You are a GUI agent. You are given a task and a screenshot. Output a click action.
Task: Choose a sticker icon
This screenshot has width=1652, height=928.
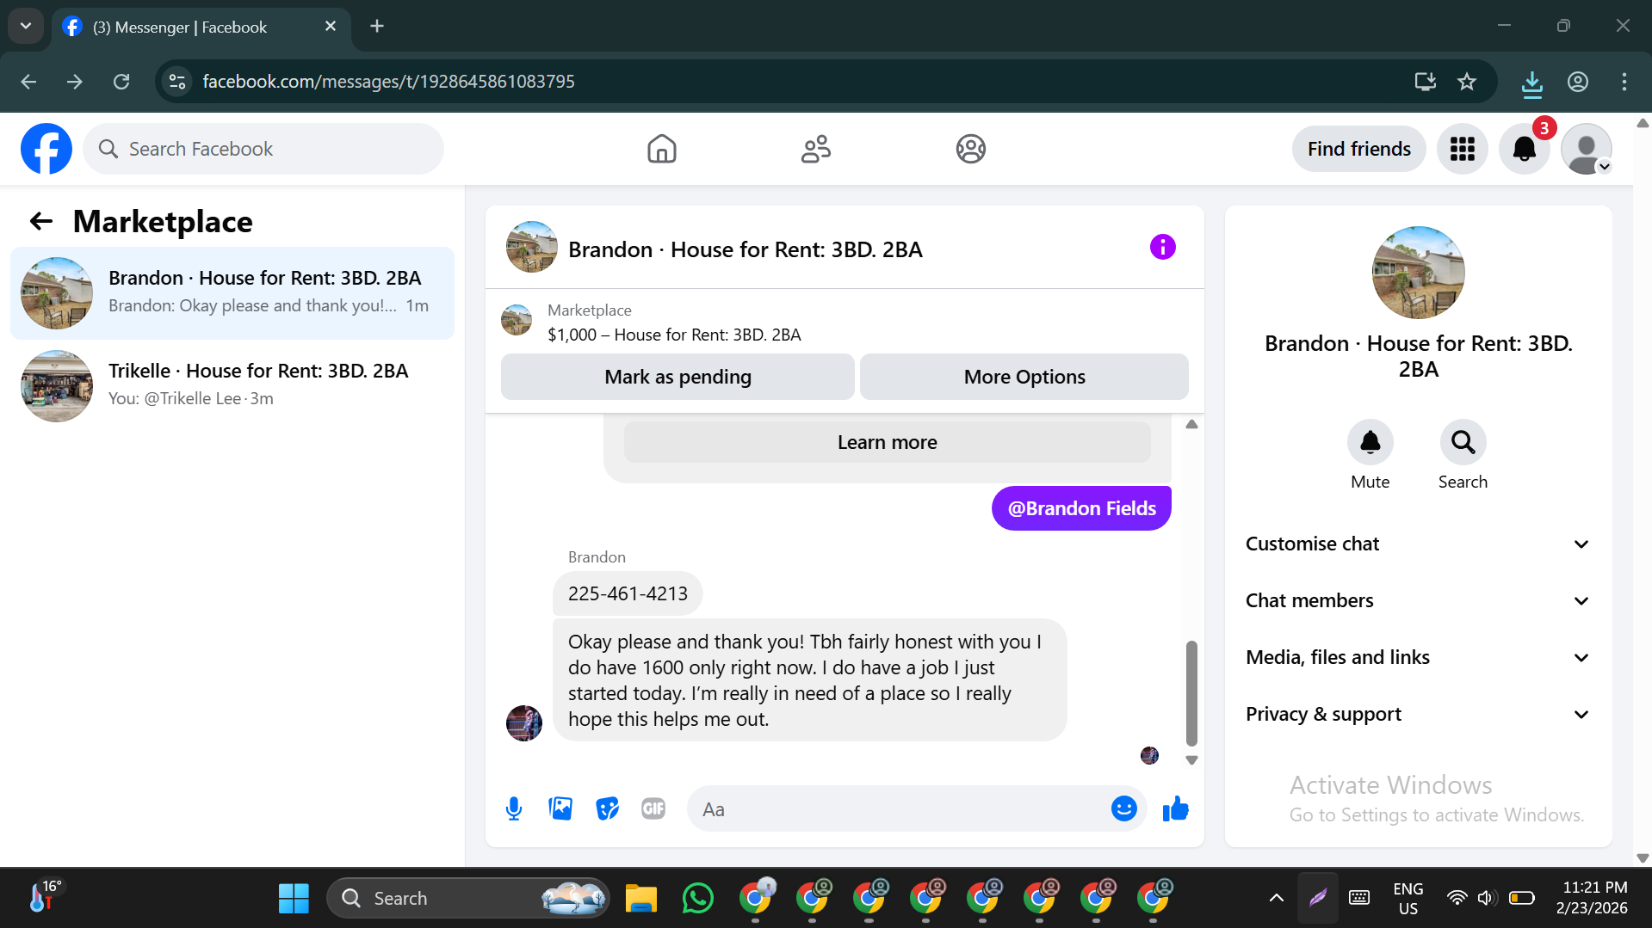click(607, 808)
